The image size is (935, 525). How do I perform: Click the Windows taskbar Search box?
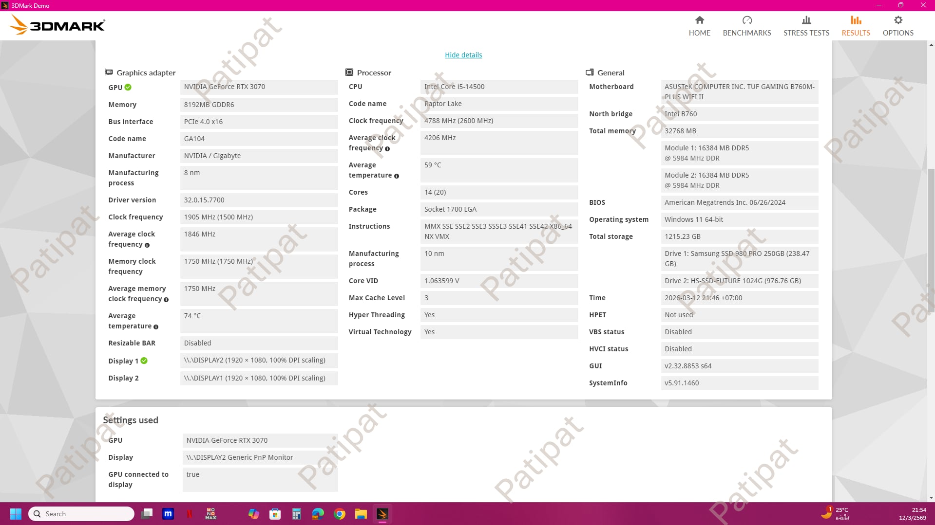tap(82, 514)
